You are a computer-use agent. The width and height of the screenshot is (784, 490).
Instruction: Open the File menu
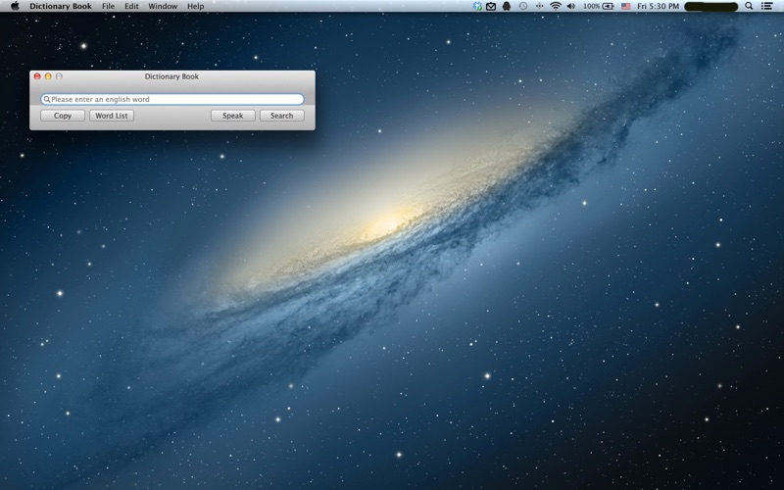pos(108,6)
